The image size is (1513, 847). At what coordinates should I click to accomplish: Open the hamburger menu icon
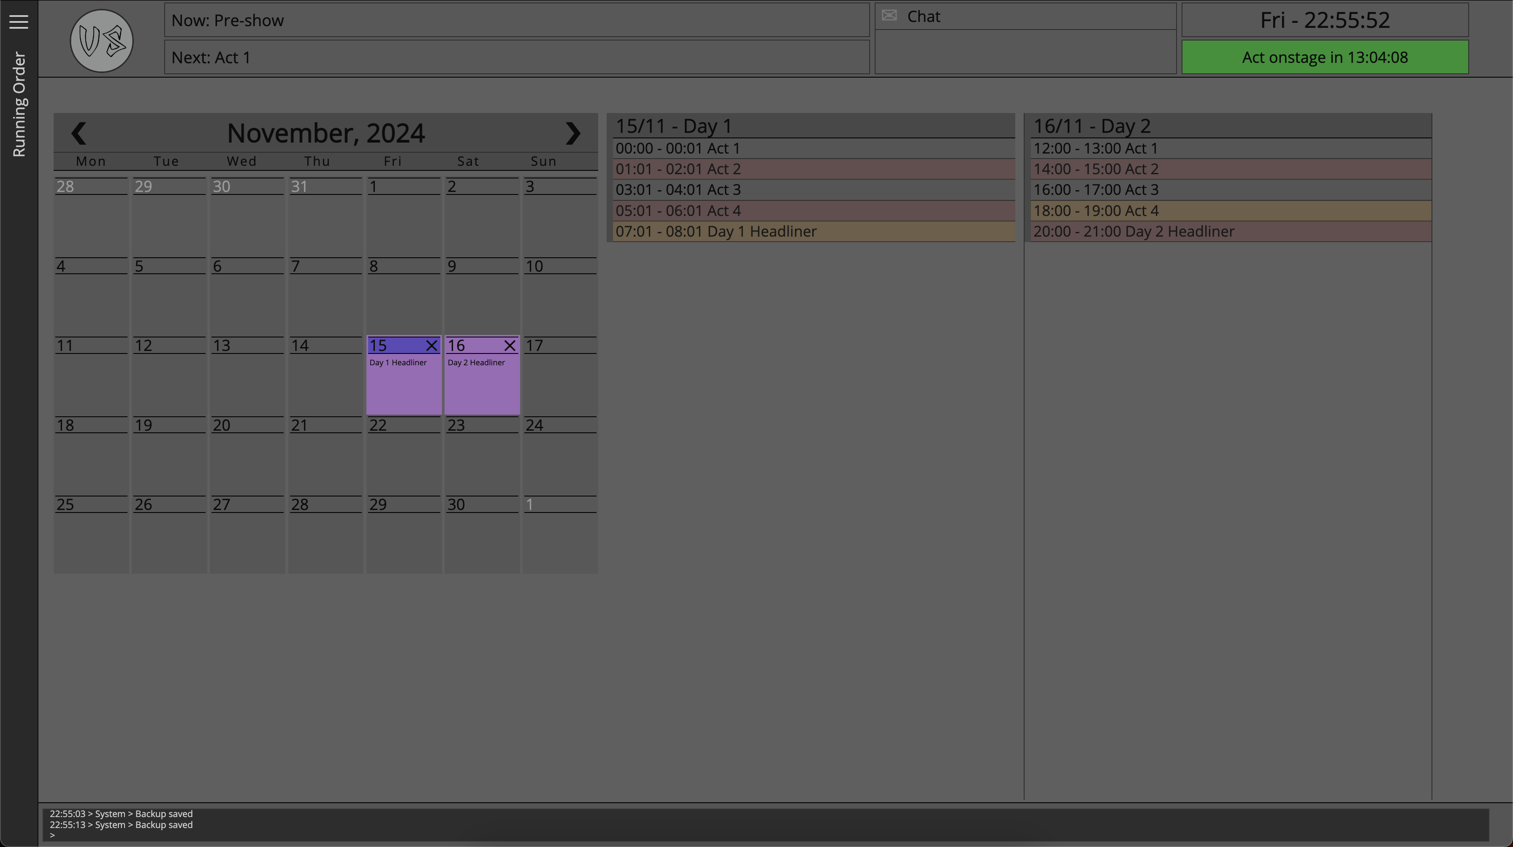19,22
